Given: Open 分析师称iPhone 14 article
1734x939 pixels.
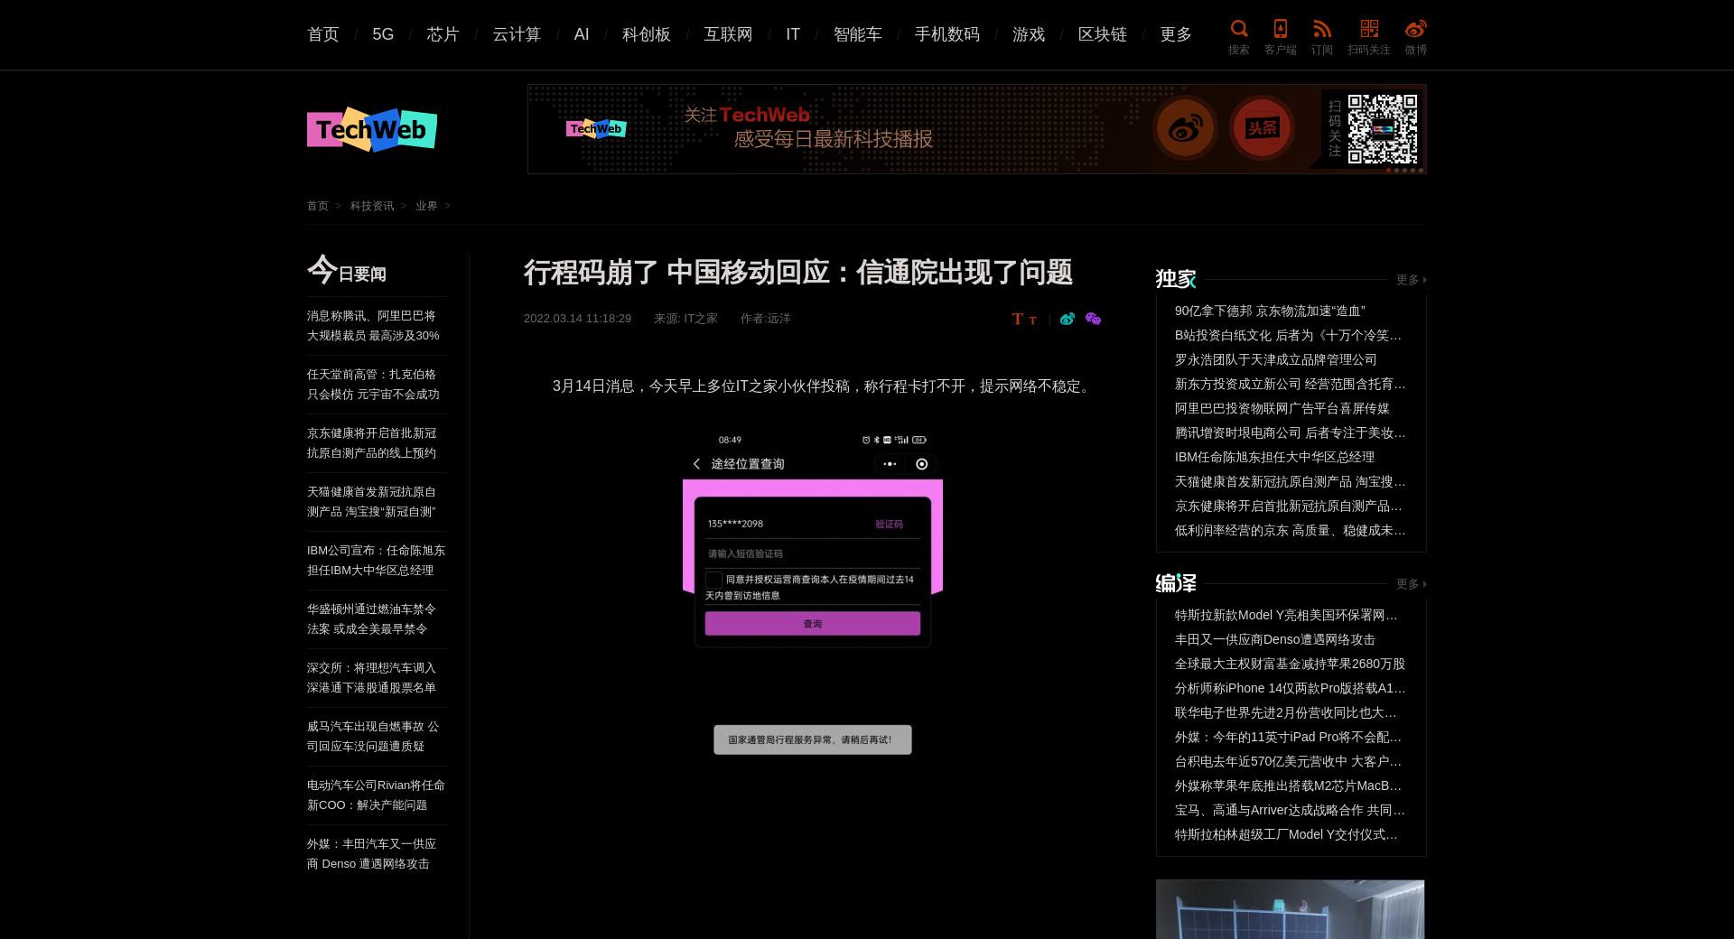Looking at the screenshot, I should point(1290,688).
